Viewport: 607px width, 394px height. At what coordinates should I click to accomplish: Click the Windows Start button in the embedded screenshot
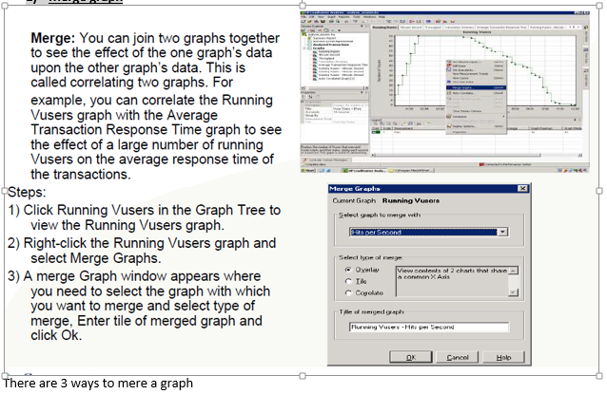pos(307,170)
